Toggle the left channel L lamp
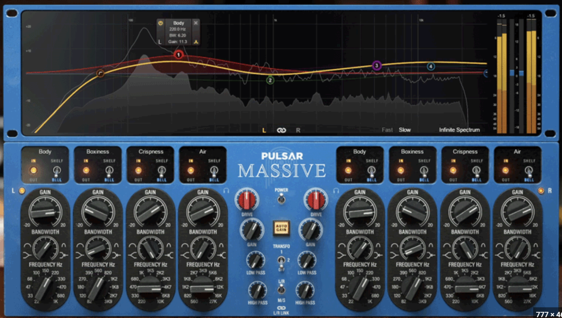This screenshot has height=318, width=562. (x=22, y=191)
